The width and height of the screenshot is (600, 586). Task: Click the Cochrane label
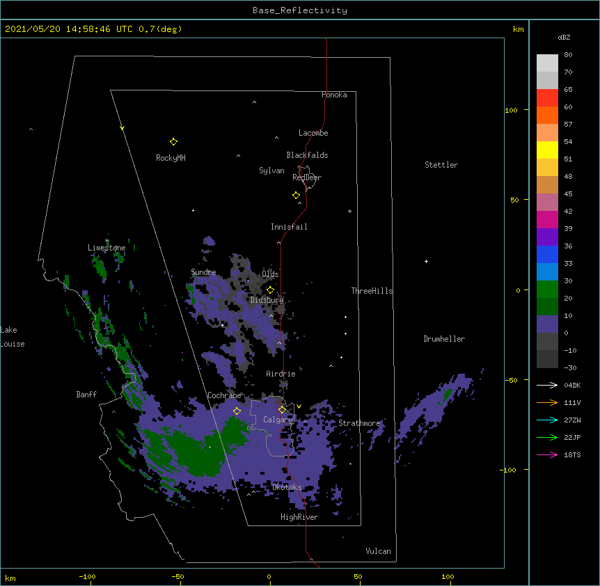tap(224, 395)
